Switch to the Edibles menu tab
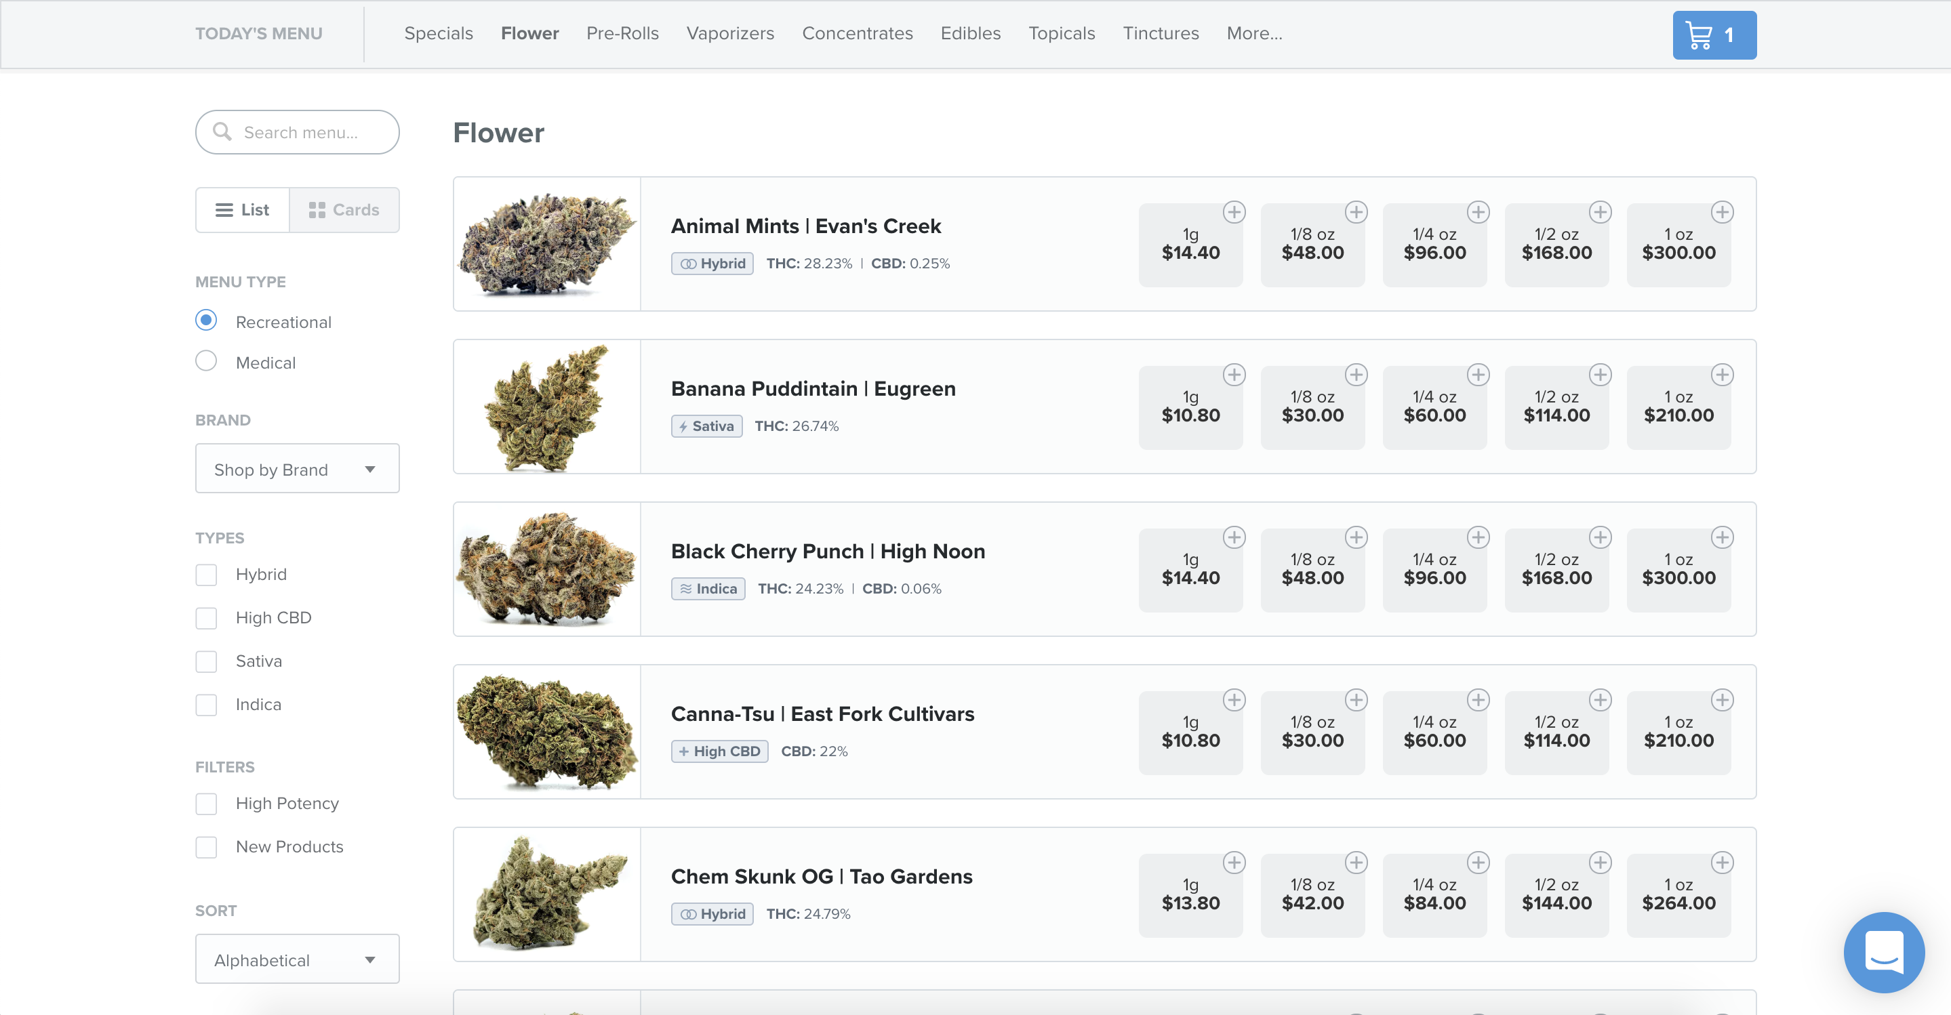This screenshot has width=1951, height=1015. tap(970, 33)
